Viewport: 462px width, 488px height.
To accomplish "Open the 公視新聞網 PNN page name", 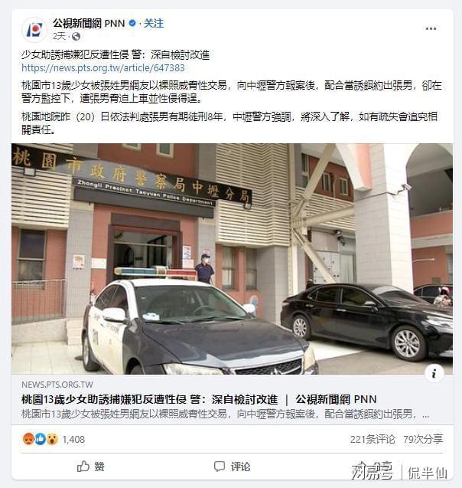I will [x=89, y=23].
